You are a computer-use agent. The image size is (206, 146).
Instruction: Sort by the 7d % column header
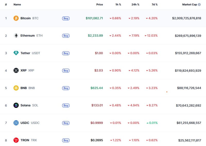point(154,5)
